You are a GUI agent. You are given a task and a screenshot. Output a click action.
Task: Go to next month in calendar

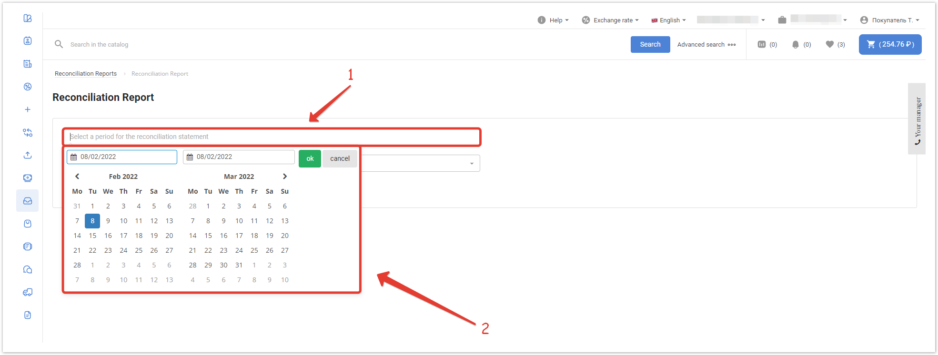285,177
